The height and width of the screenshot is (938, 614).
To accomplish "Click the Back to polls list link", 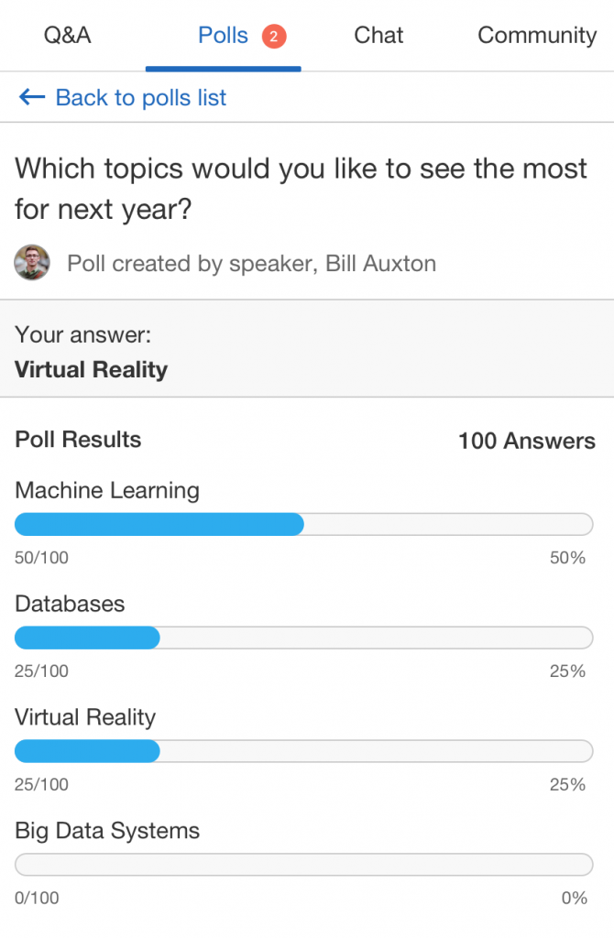I will point(139,97).
